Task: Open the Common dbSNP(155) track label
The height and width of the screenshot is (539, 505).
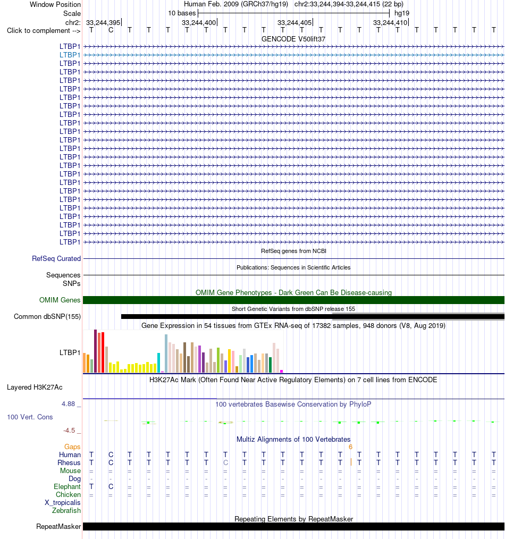Action: (47, 317)
